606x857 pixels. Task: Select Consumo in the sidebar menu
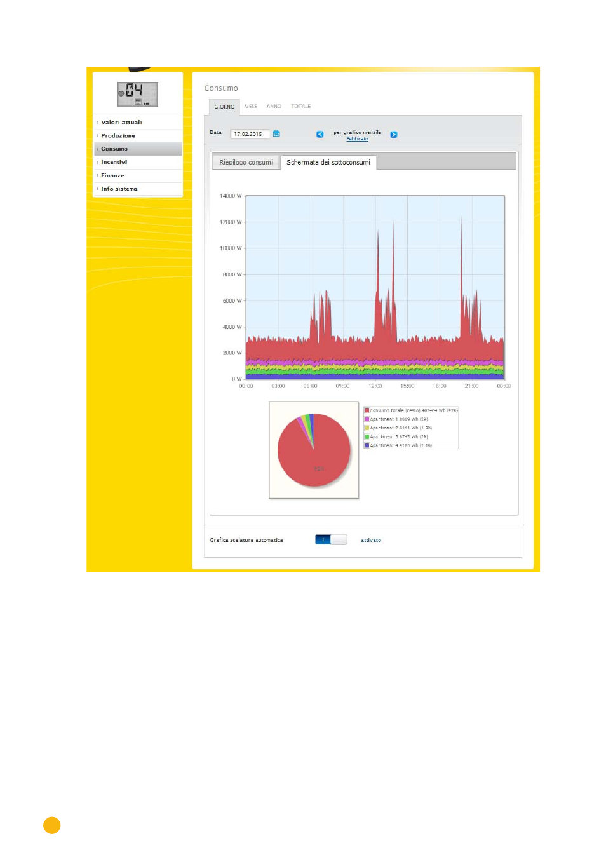138,149
